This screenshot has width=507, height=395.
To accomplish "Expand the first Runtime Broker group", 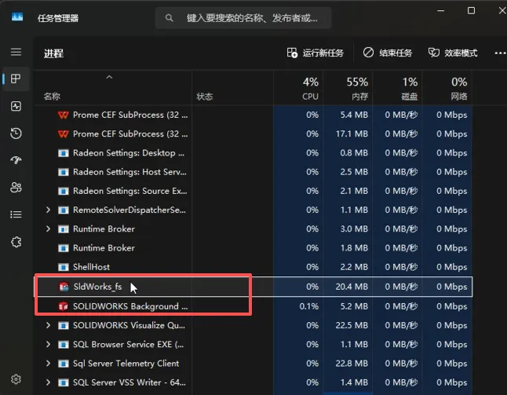I will tap(48, 229).
